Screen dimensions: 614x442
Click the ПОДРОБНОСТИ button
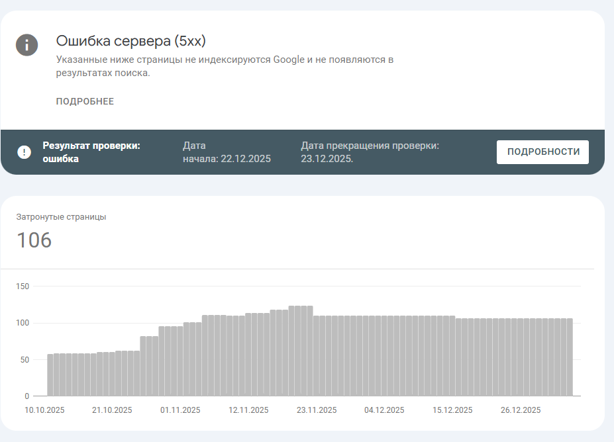(x=542, y=152)
